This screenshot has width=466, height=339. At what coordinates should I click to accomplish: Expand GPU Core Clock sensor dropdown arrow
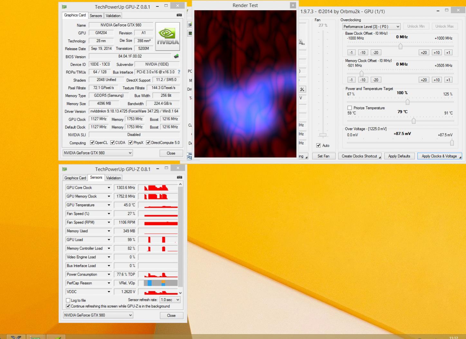pyautogui.click(x=109, y=188)
